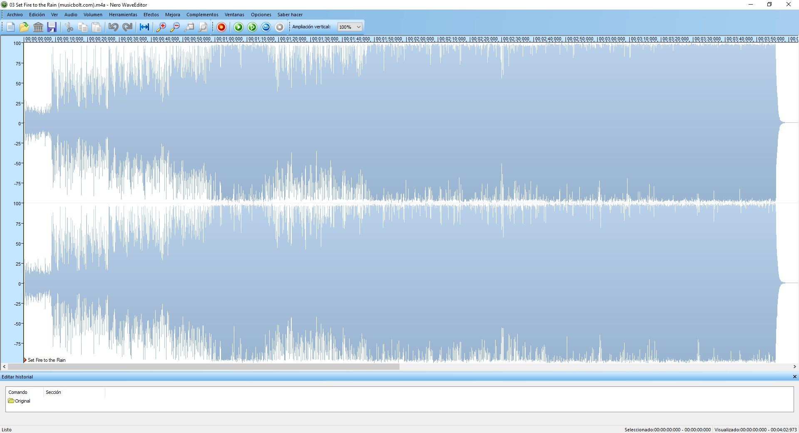Open the Volumen menu
Screen dimensions: 799x433
[93, 15]
